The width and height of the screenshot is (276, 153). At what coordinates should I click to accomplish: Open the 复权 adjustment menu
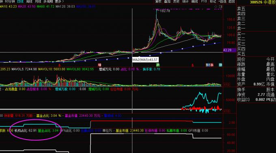158,1
